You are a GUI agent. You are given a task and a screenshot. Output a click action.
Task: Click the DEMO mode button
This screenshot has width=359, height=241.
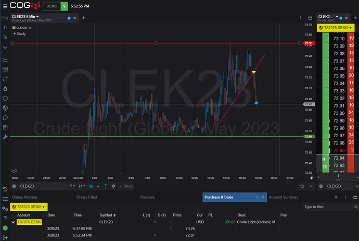tap(52, 6)
